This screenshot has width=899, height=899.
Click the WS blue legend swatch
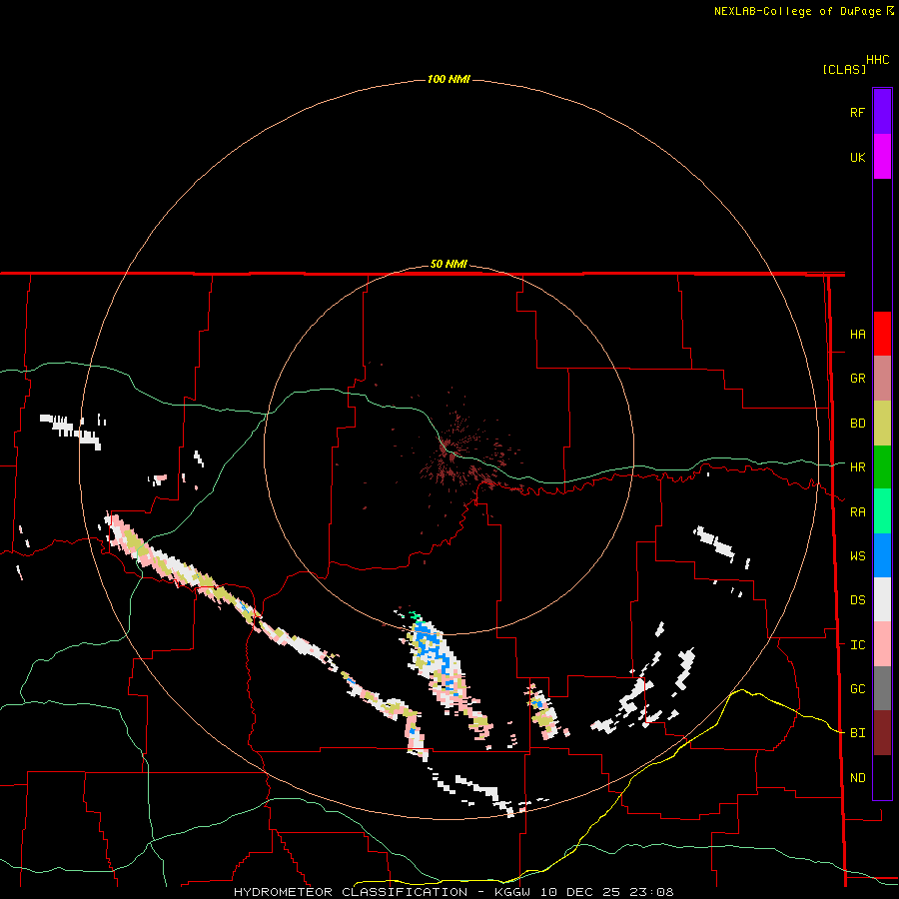click(x=882, y=555)
